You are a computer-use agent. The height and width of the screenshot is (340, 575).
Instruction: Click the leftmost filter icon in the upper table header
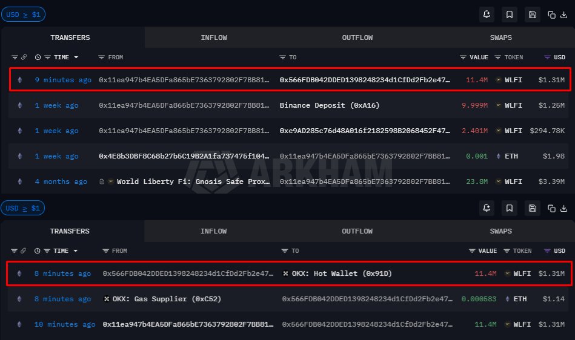click(15, 57)
